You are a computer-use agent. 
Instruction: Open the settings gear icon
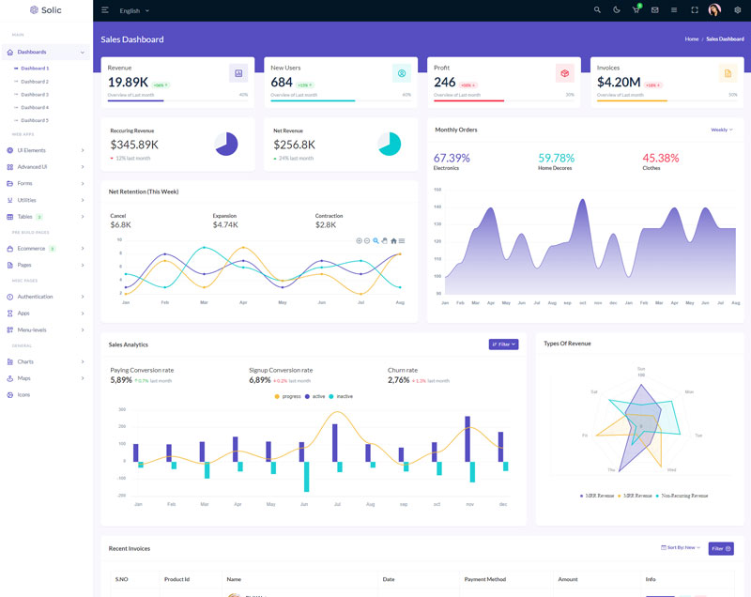coord(737,10)
